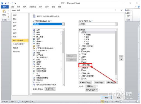Open the 高级 options category
The image size is (141, 104).
[x=15, y=37]
